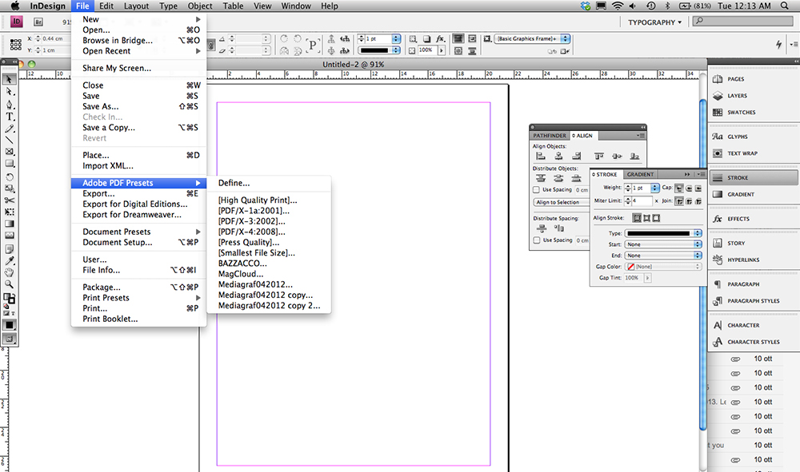
Task: Open the Typography workspace switcher
Action: point(654,22)
